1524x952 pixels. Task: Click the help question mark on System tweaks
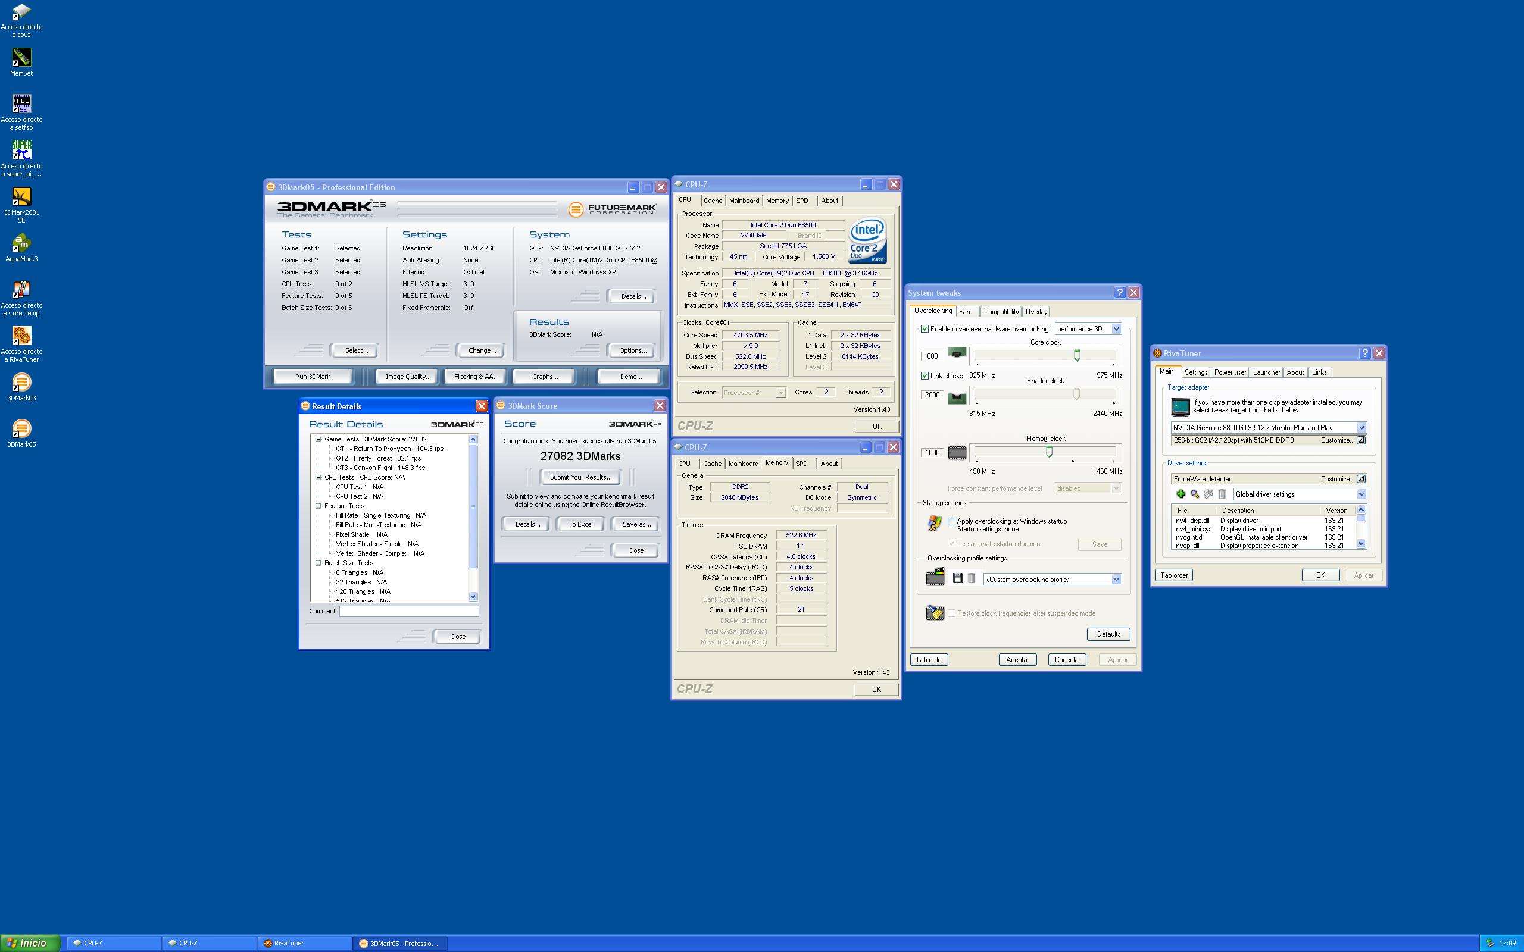1120,293
